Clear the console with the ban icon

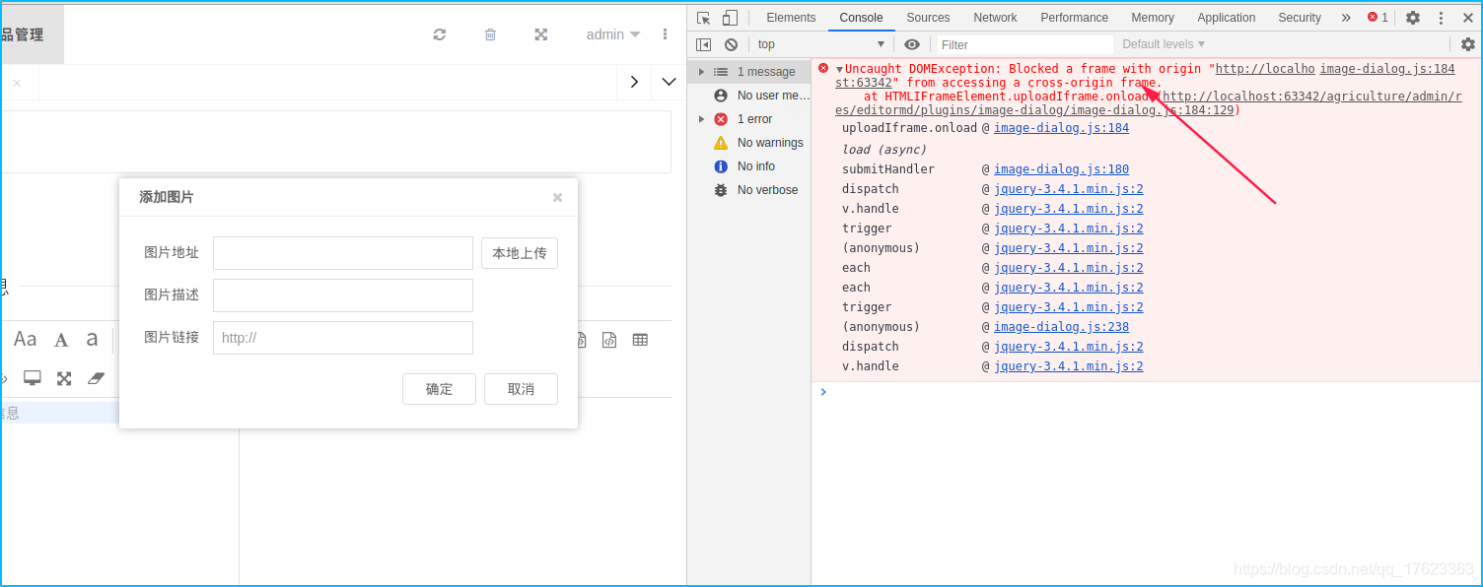[x=731, y=44]
